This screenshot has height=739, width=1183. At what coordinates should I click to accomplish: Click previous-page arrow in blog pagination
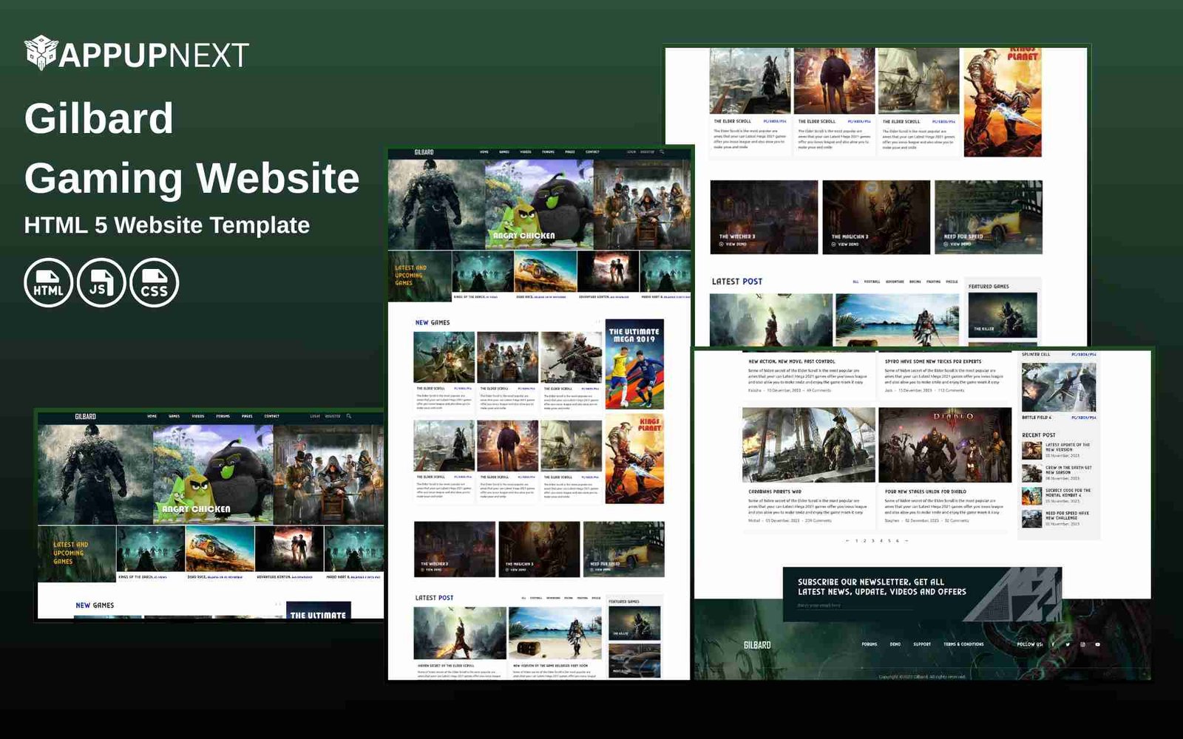(847, 541)
